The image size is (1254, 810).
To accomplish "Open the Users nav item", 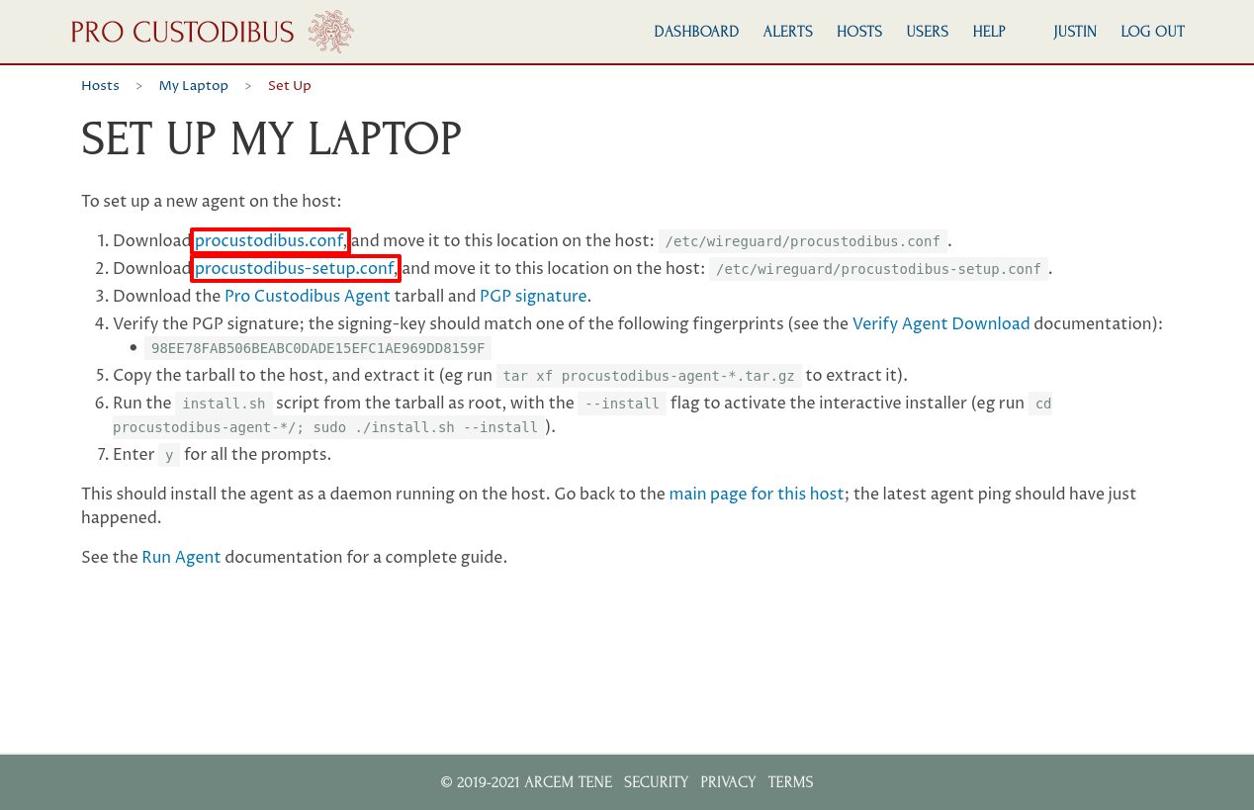I will tap(928, 32).
